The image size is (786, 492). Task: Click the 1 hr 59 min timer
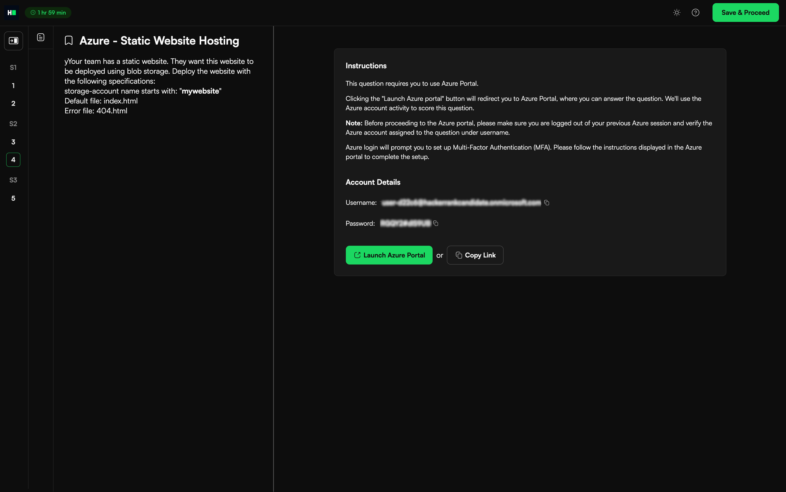pyautogui.click(x=48, y=13)
